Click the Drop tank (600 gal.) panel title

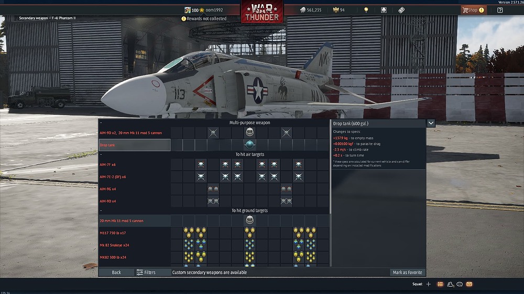coord(351,123)
